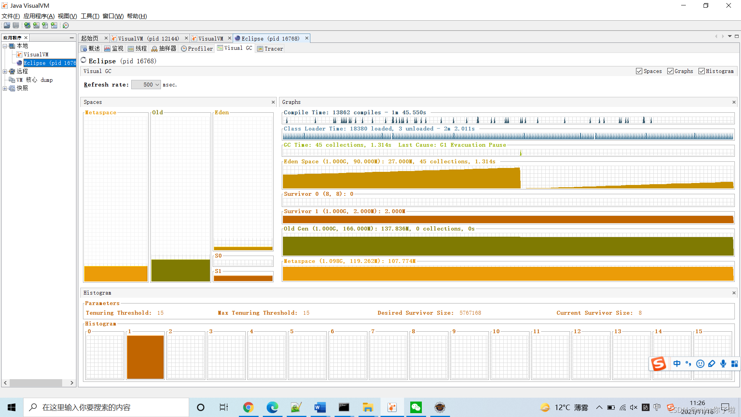
Task: Add a VM coredump via the toolbar icon
Action: pyautogui.click(x=45, y=25)
